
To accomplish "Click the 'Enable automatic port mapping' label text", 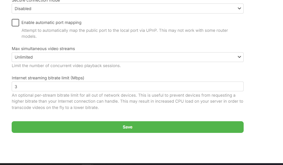I will 51,23.
